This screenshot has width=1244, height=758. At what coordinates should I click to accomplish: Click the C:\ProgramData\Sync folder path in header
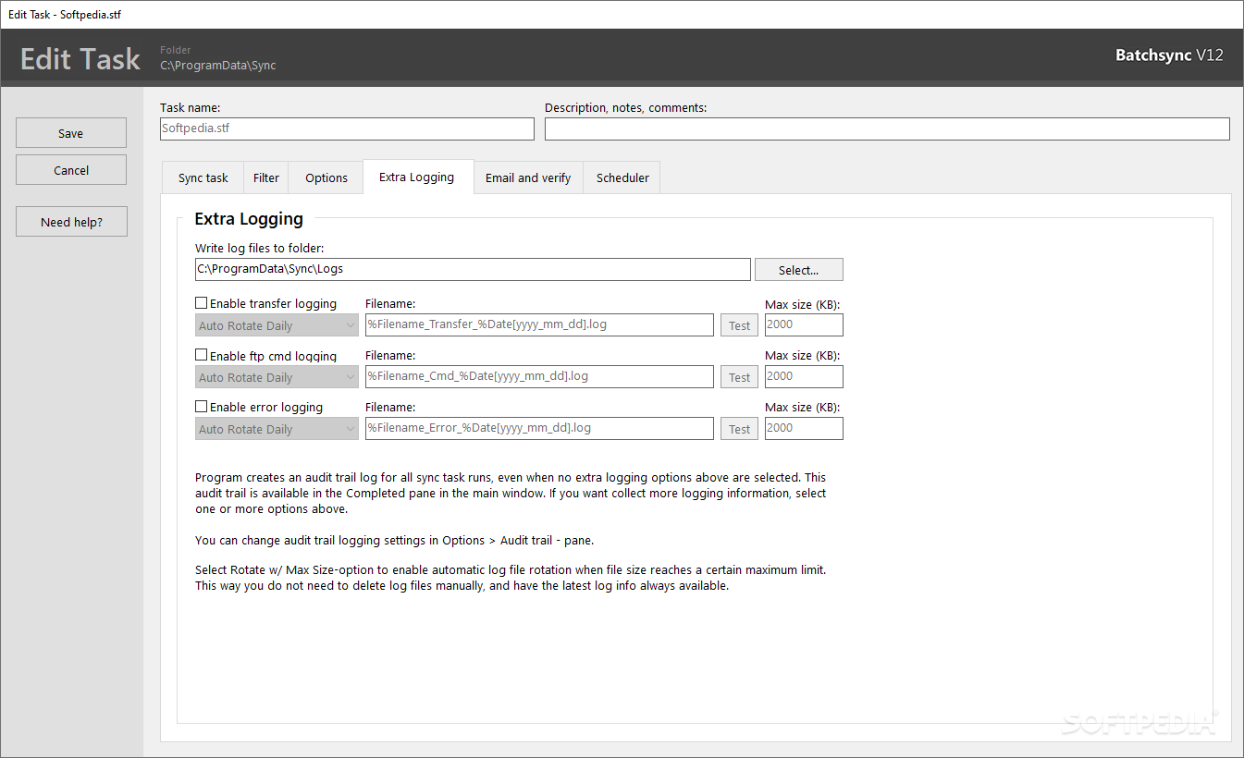(x=218, y=66)
